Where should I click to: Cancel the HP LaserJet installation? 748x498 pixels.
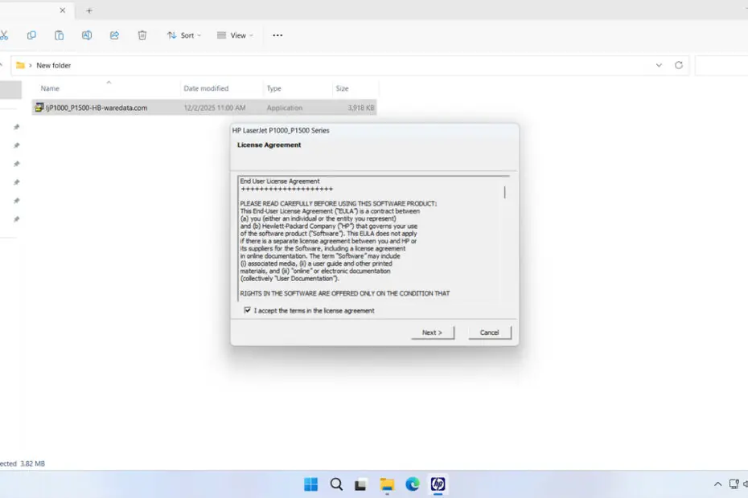click(489, 332)
